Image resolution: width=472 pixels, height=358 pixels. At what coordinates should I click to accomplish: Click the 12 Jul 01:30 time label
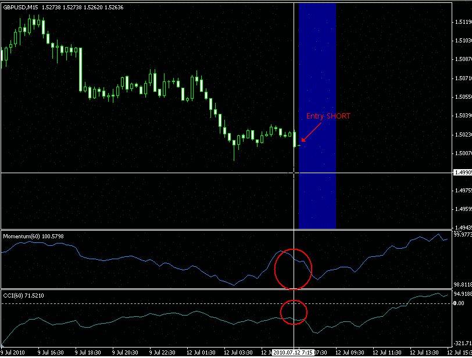201,353
